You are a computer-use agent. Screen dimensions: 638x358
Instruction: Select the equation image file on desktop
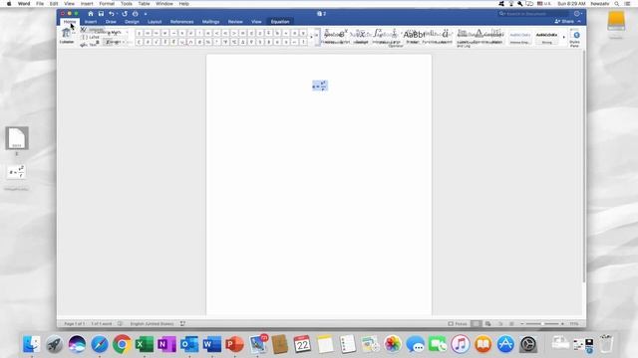17,172
